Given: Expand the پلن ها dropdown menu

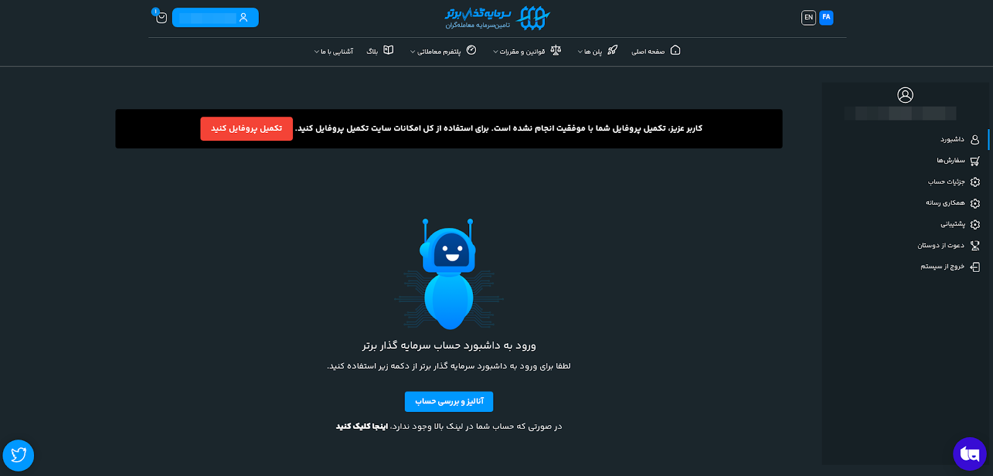Looking at the screenshot, I should (x=590, y=52).
